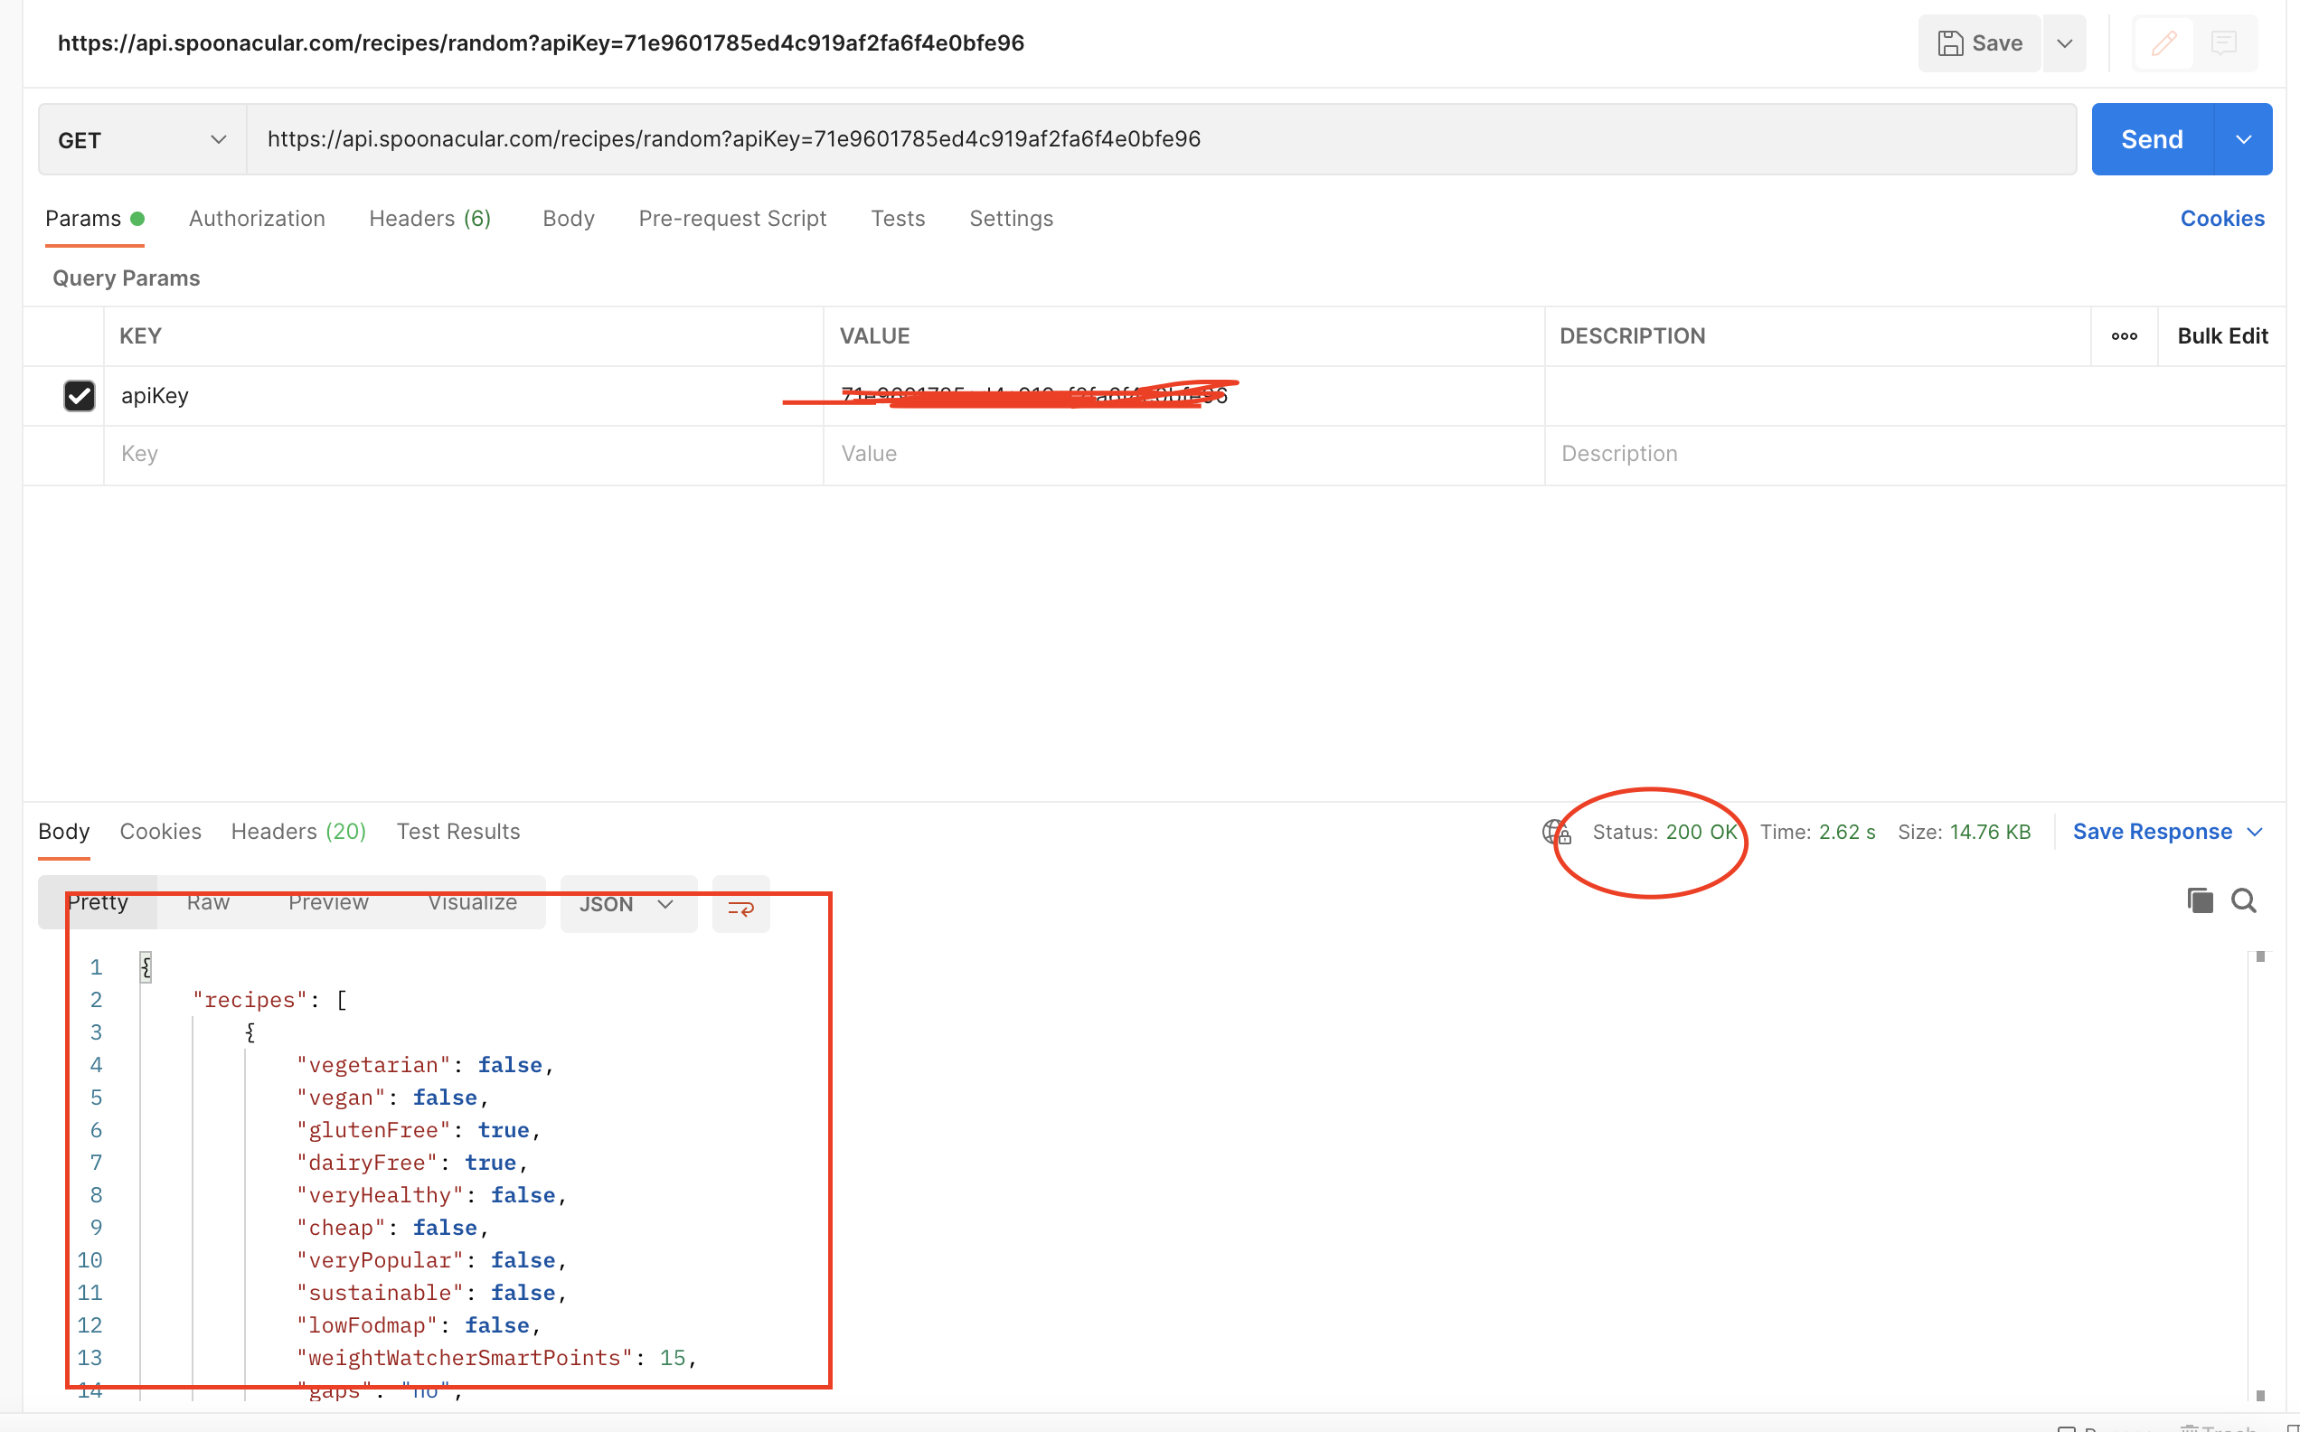Click the Save button with floppy icon

click(x=1979, y=43)
